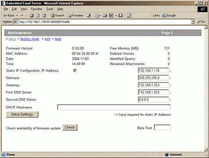Screen dimensions: 209x158
Task: Open the Mail toolbar icon
Action: pos(97,15)
